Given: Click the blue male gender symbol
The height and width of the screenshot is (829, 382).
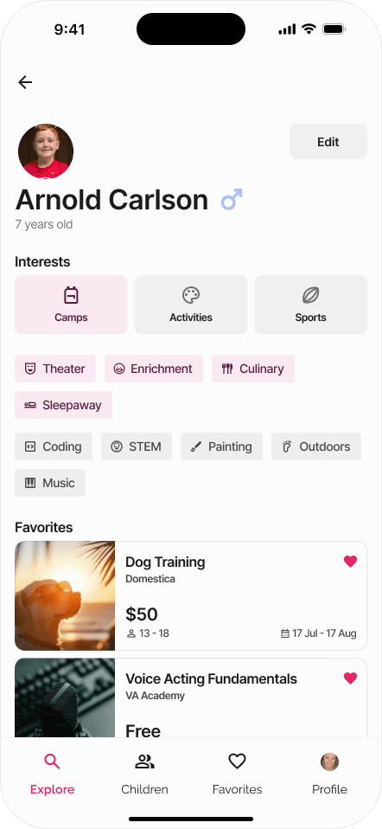Looking at the screenshot, I should (x=232, y=200).
